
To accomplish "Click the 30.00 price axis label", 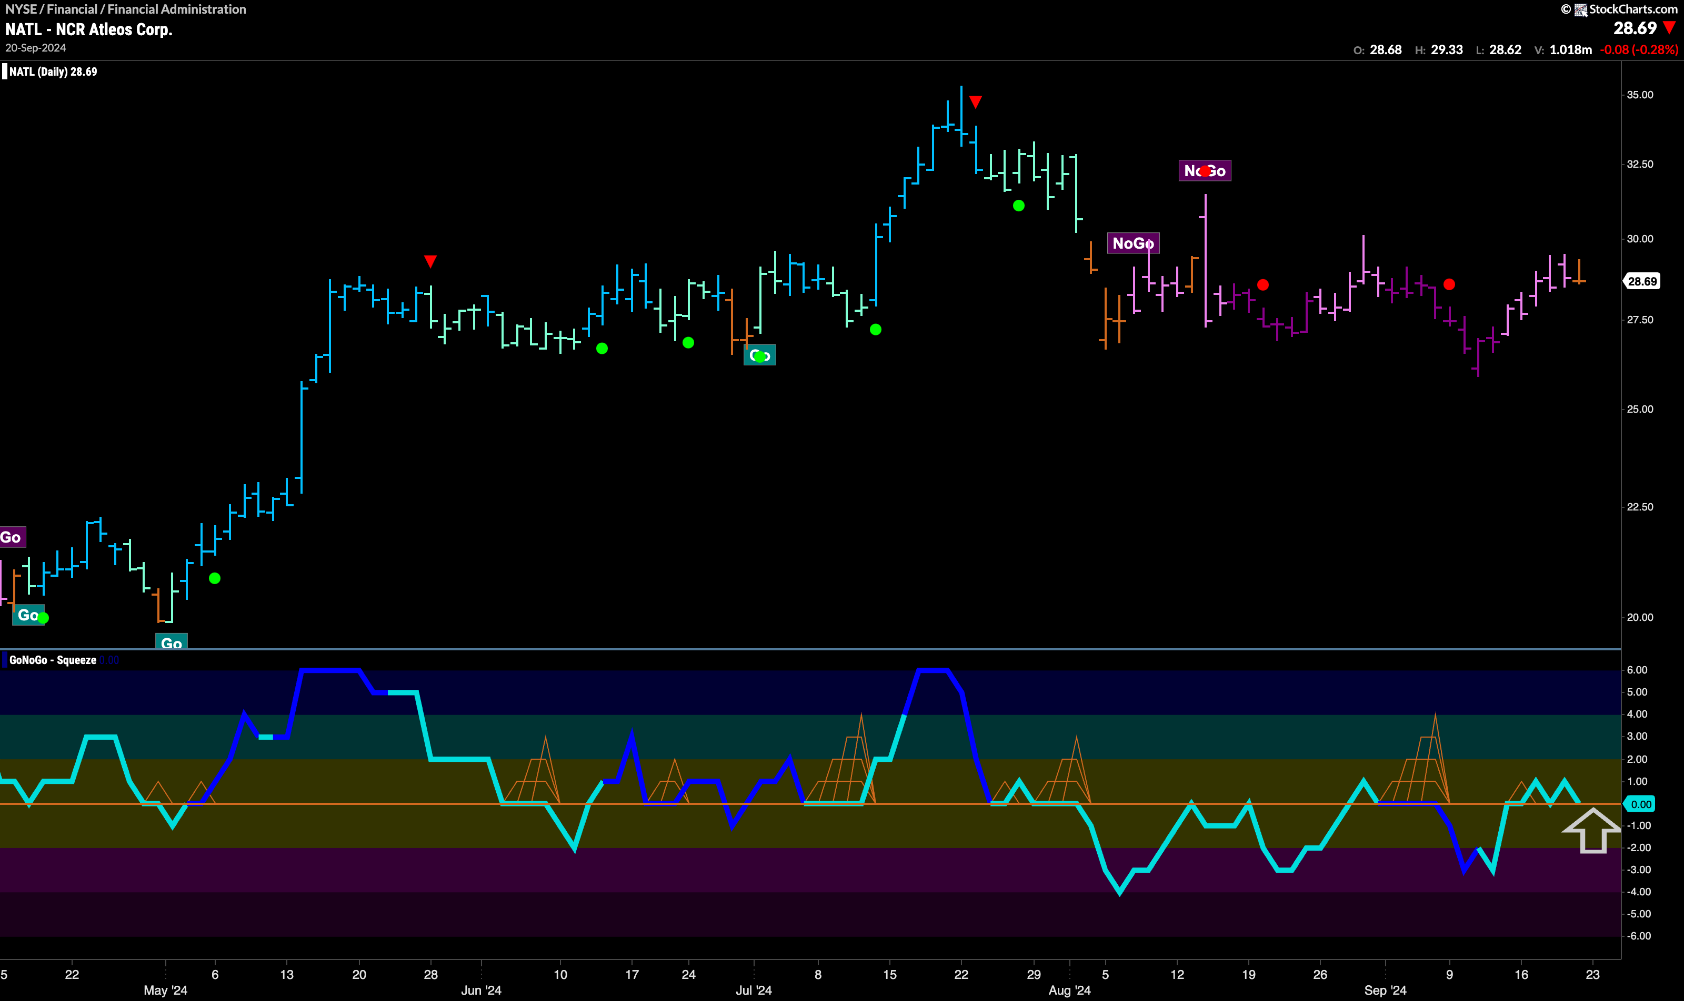I will (1639, 239).
